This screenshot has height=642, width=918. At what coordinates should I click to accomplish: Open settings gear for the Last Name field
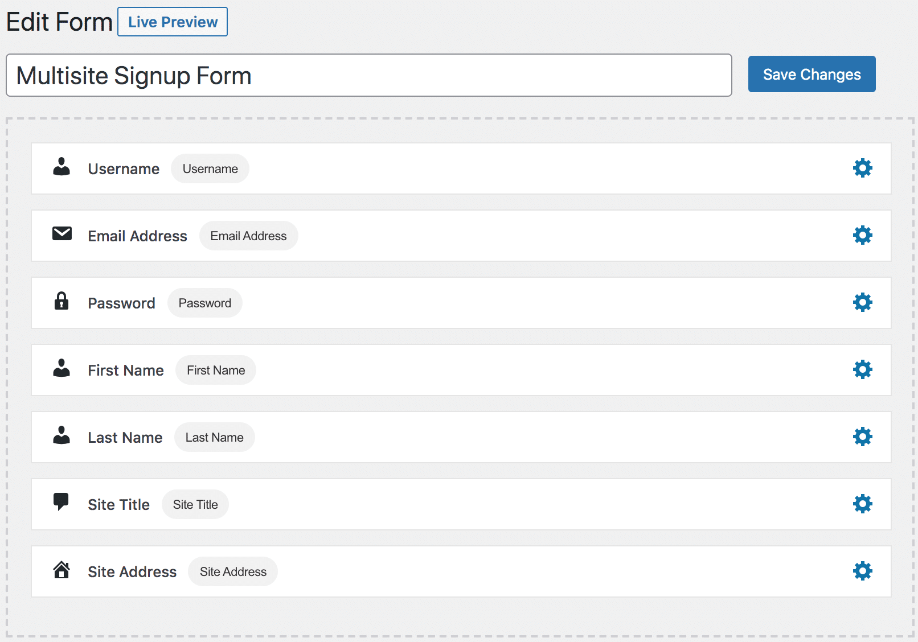point(862,437)
